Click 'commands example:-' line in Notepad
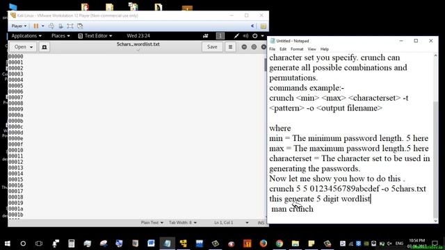Image resolution: width=445 pixels, height=250 pixels. [307, 88]
